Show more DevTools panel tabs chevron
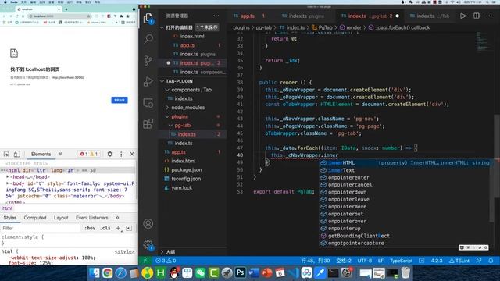 coord(60,155)
